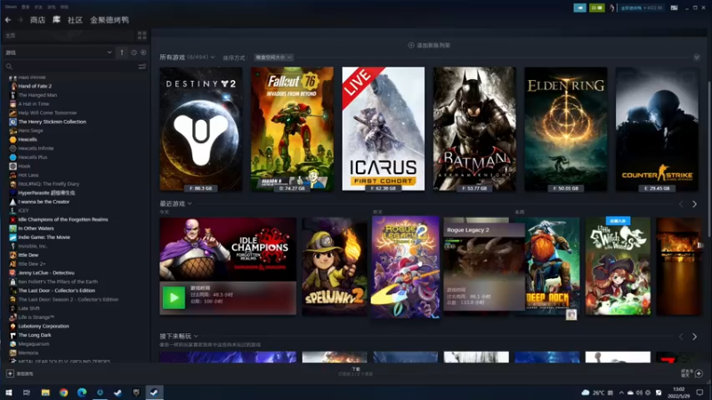Image resolution: width=712 pixels, height=400 pixels.
Task: Click 添加游戏 add game button
Action: tap(20, 373)
